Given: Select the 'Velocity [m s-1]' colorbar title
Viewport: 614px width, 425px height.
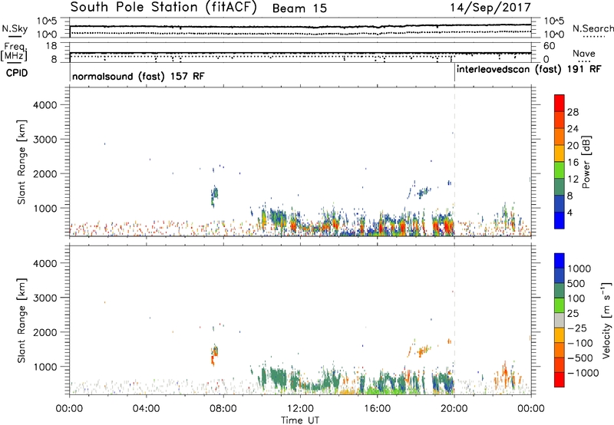Looking at the screenshot, I should pyautogui.click(x=607, y=320).
